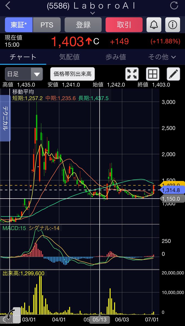This screenshot has width=185, height=326.
Task: Open the pencil drawing tool
Action: 173,74
